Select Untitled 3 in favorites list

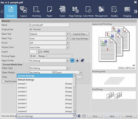click(x=45, y=92)
